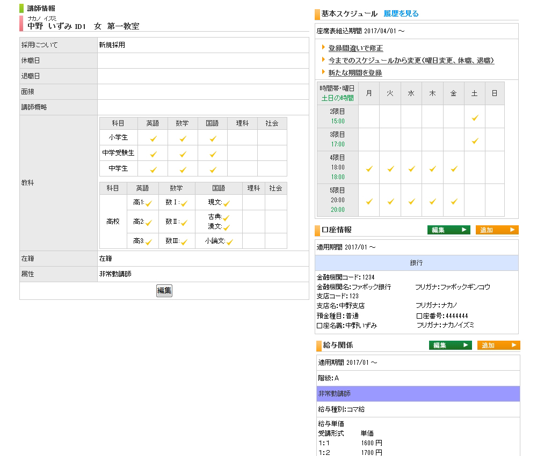
Task: Click the 登録間違いで修正 link
Action: 355,48
